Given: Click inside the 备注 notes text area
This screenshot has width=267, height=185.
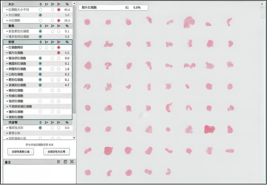Looking at the screenshot, I should point(40,174).
